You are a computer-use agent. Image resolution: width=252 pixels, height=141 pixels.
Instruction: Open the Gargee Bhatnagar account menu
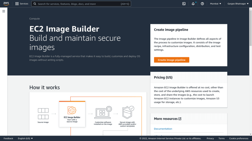coord(238,4)
